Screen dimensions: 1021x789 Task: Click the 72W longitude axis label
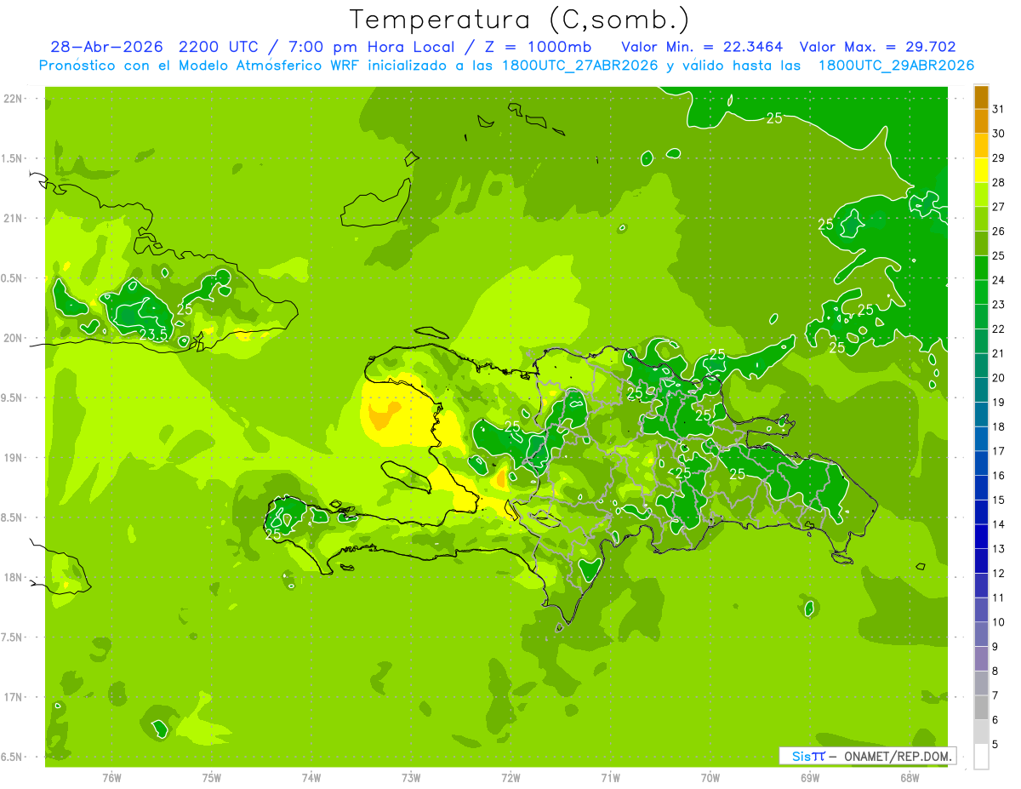[x=510, y=777]
